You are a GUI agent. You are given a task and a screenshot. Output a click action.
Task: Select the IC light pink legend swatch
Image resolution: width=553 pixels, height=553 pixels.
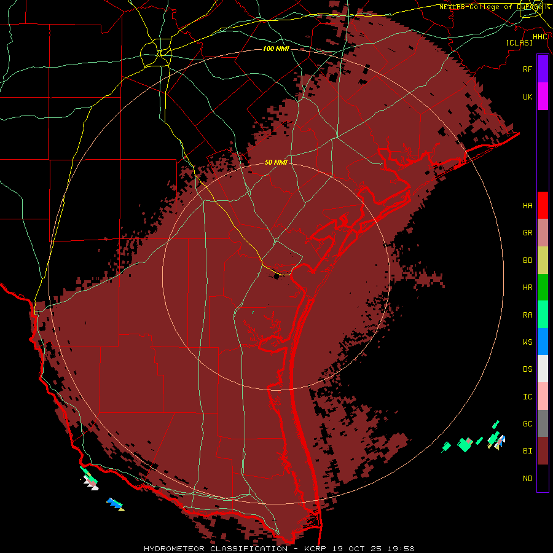pyautogui.click(x=543, y=396)
